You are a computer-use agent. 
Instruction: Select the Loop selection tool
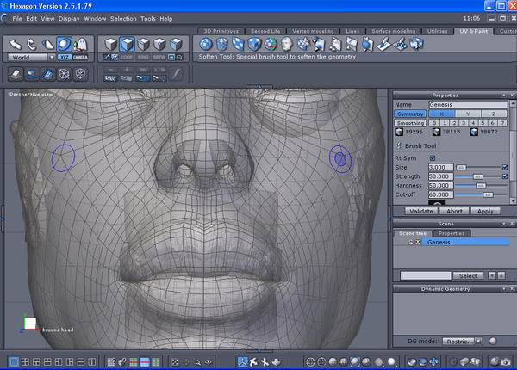[126, 56]
